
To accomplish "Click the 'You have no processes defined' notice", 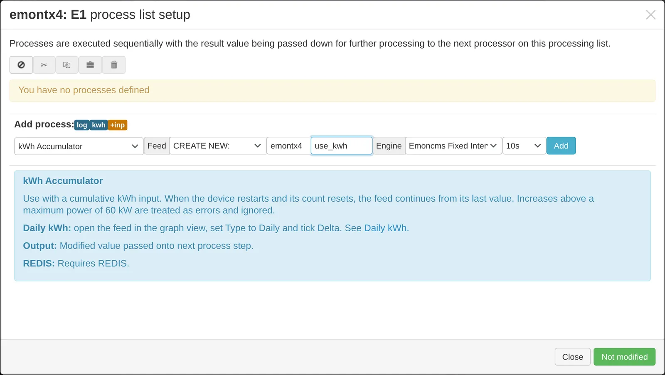I will pos(332,91).
